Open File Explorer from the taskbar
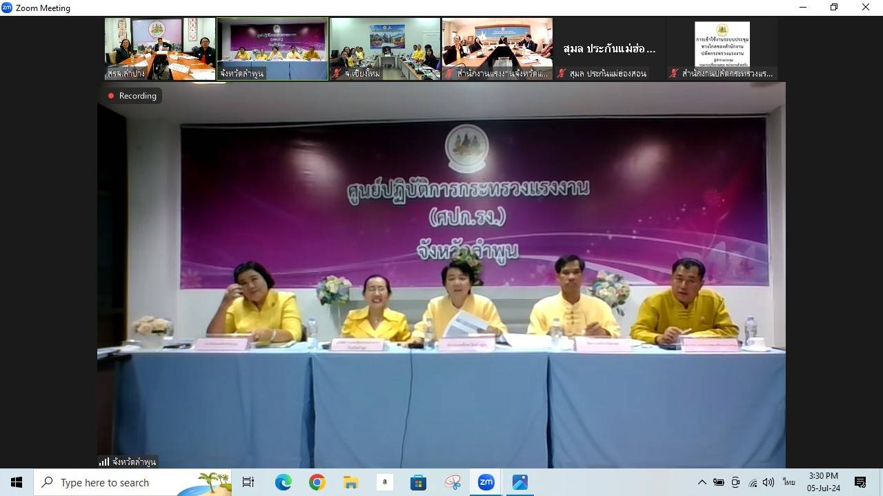Viewport: 883px width, 496px height. coord(351,482)
